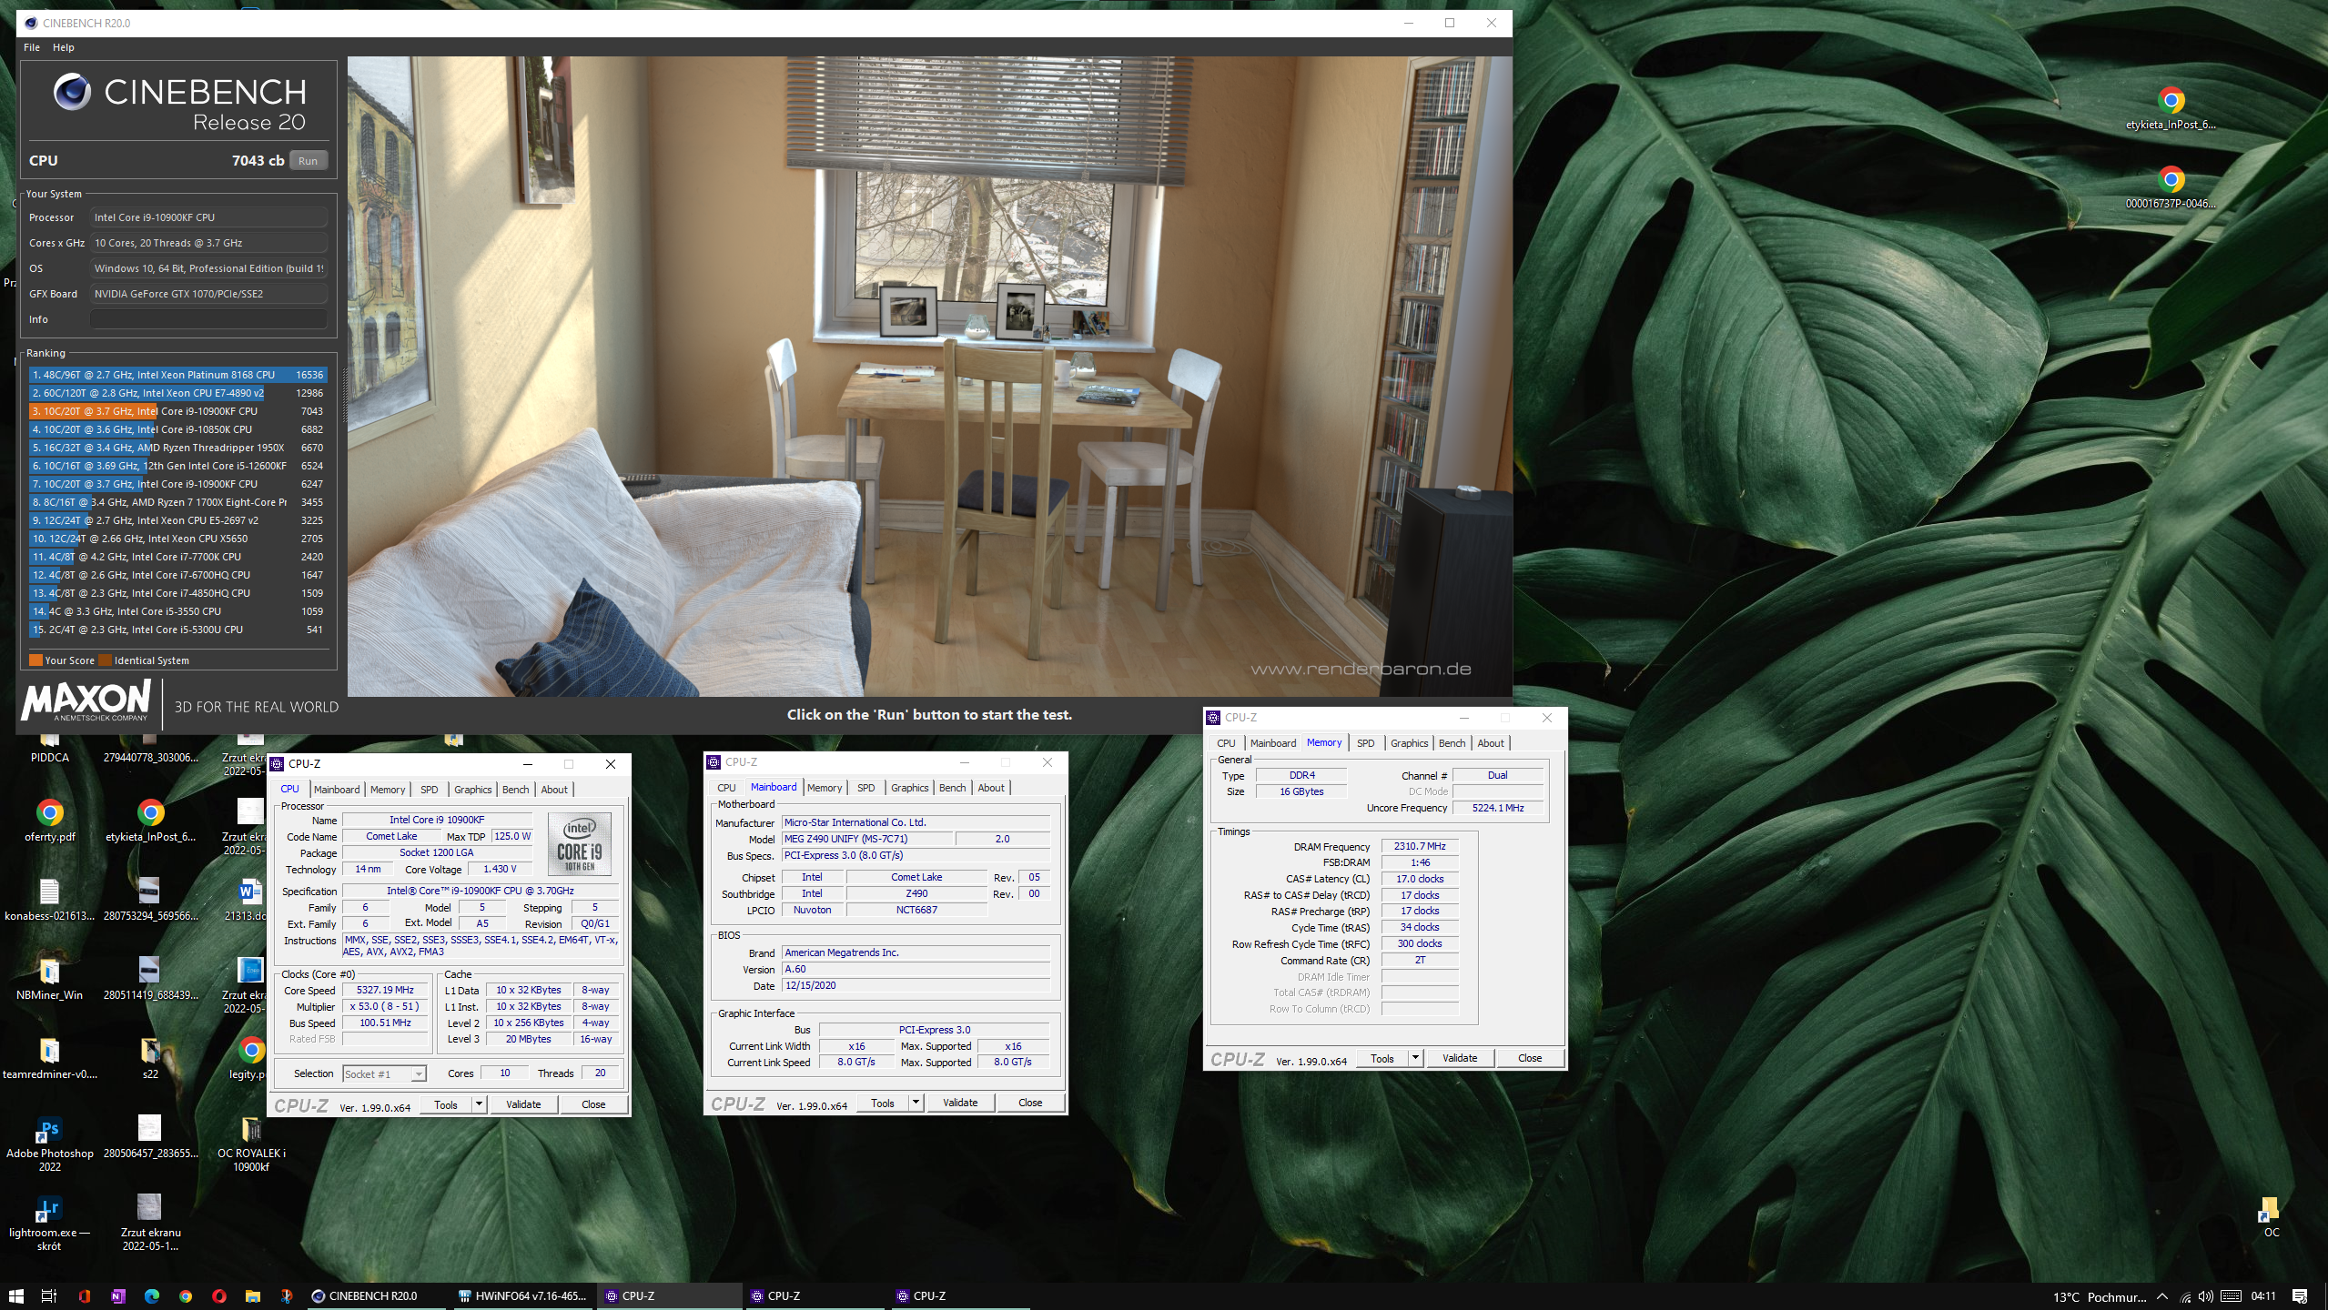Launch the lightroom.exe shortcut on the desktop

click(49, 1222)
